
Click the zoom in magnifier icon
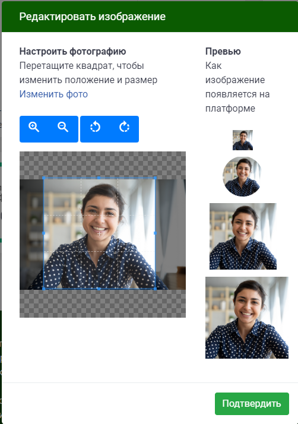pyautogui.click(x=34, y=127)
